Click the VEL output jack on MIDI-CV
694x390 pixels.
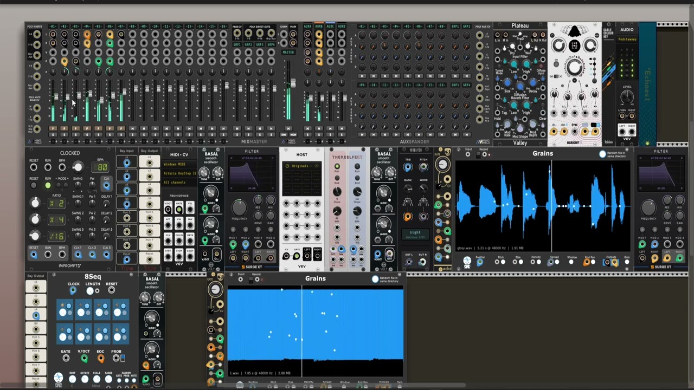click(x=190, y=209)
